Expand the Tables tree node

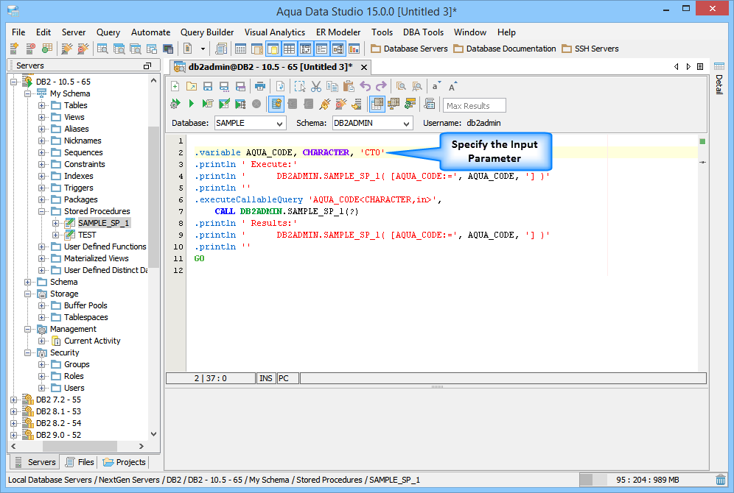(42, 105)
